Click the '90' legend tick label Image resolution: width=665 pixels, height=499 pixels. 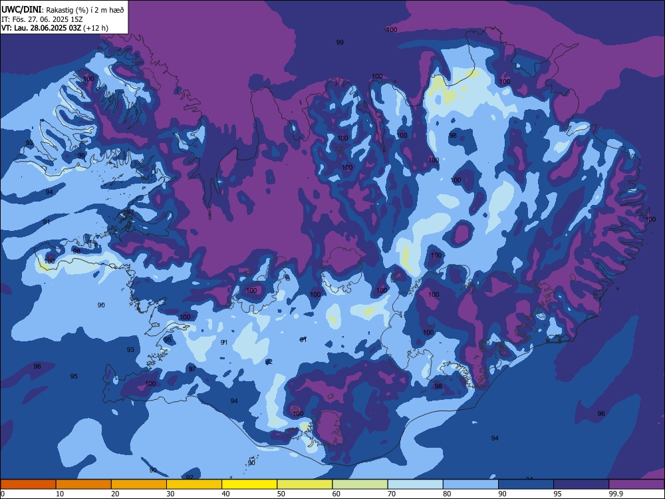click(x=502, y=494)
